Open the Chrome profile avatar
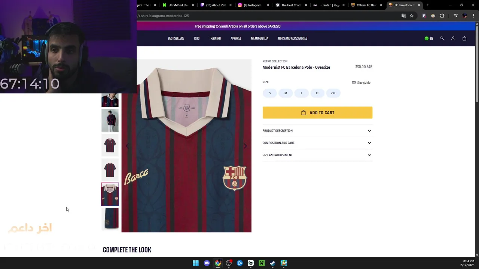479x269 pixels. tap(465, 16)
